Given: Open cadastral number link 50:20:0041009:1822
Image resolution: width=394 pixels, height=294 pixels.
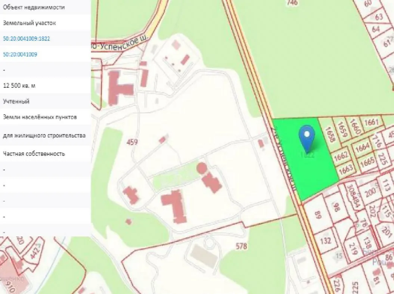Looking at the screenshot, I should point(27,39).
